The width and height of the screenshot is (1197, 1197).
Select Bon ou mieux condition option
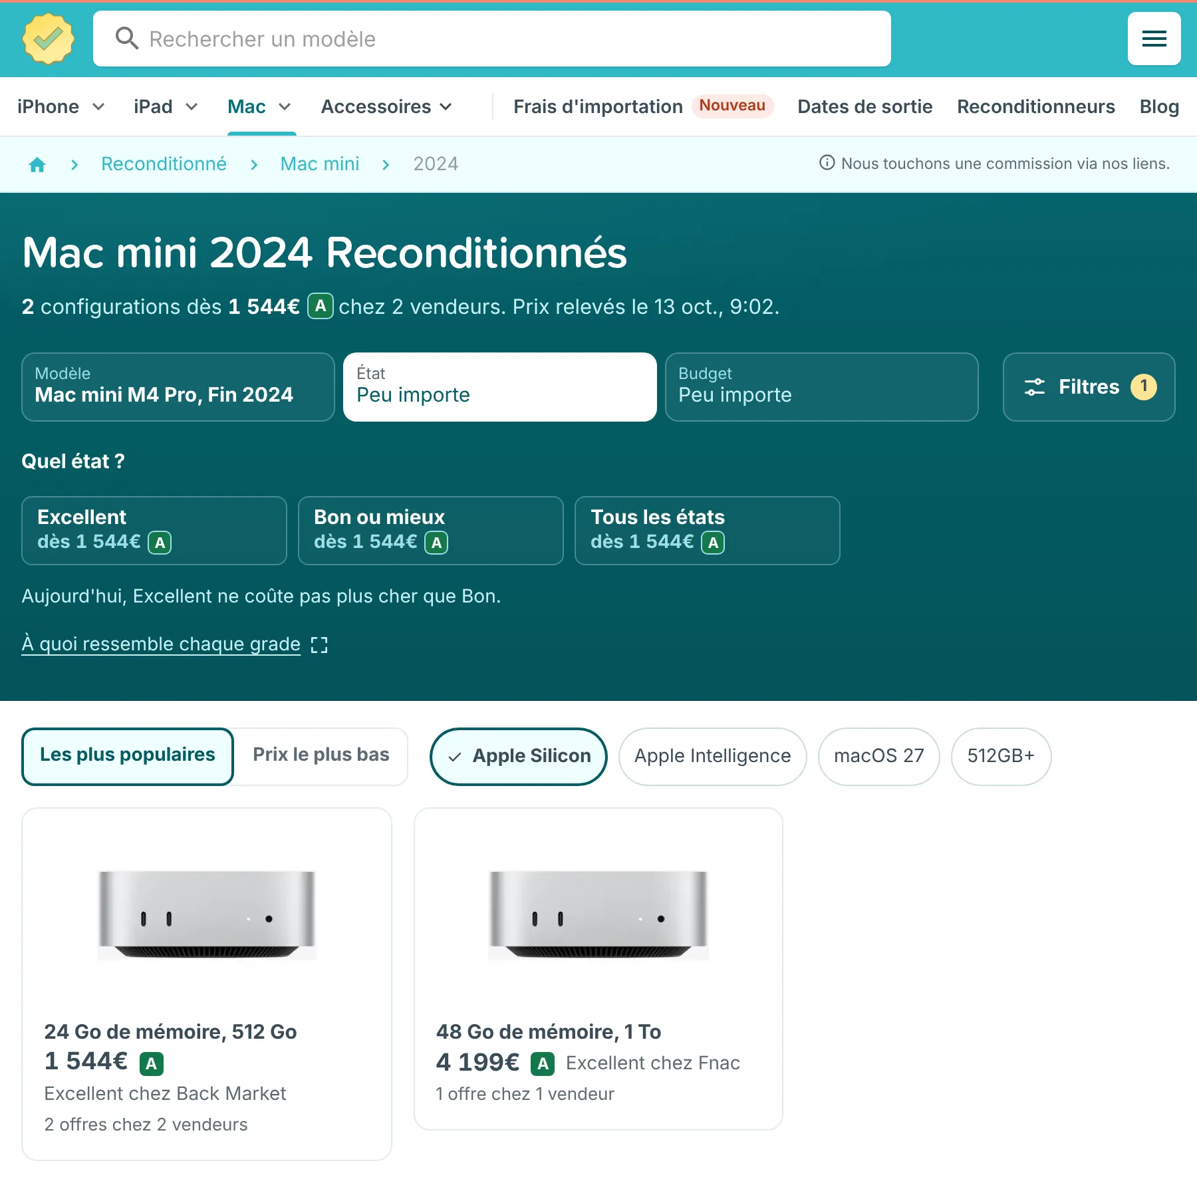coord(431,531)
